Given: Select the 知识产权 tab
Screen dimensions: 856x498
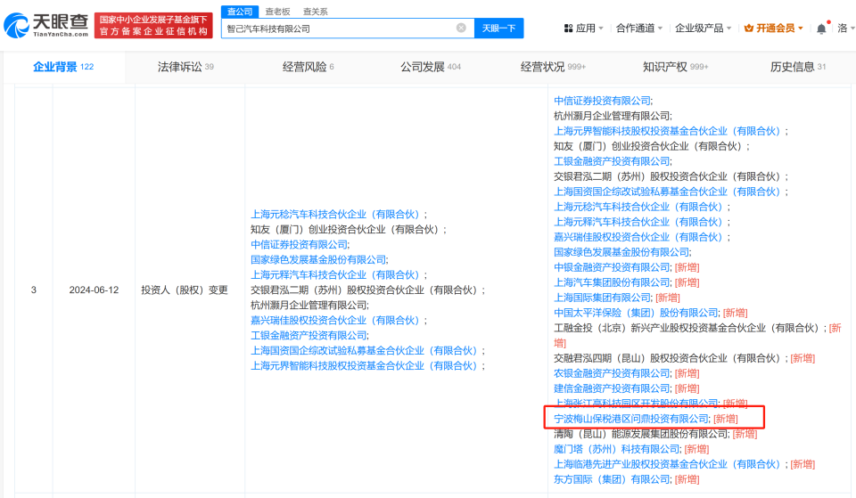Looking at the screenshot, I should click(675, 67).
